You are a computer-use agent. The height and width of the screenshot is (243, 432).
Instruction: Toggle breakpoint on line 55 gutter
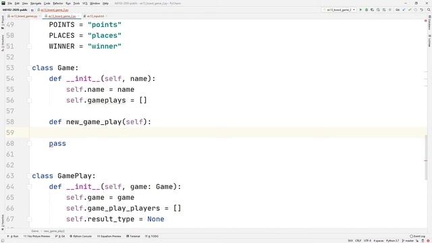pyautogui.click(x=22, y=89)
